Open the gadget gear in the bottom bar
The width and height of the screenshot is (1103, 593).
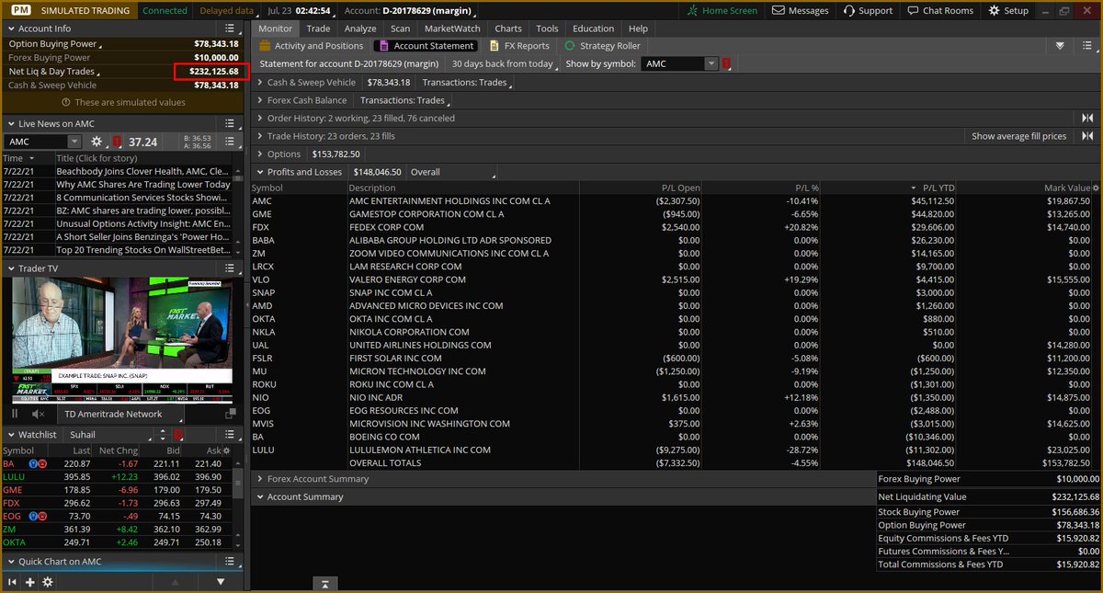[48, 582]
